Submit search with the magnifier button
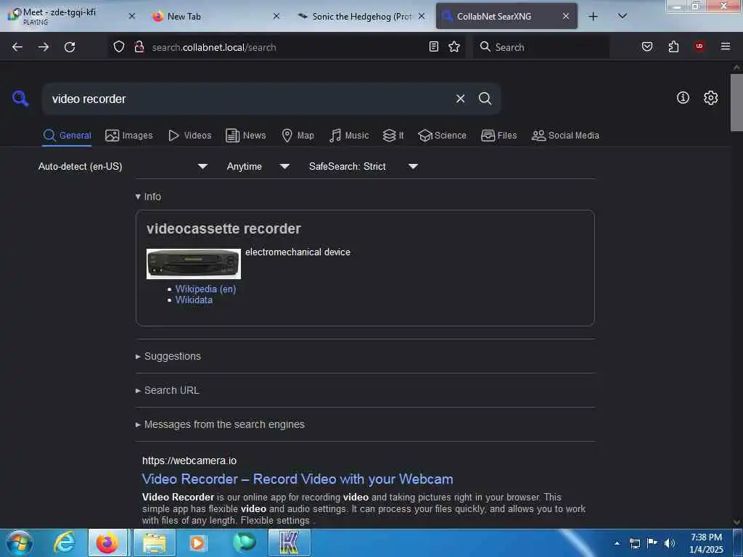 pos(485,99)
